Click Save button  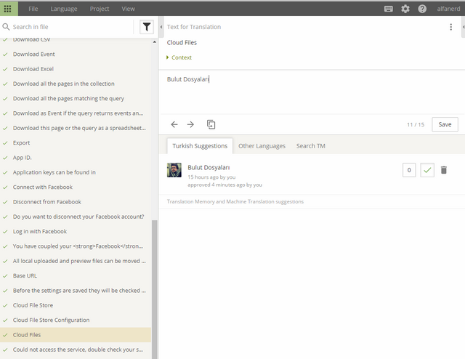pos(445,124)
